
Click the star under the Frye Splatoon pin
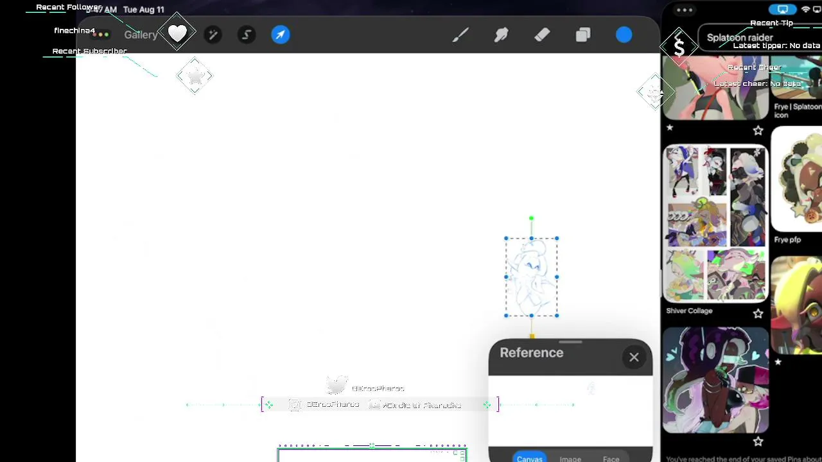point(758,131)
